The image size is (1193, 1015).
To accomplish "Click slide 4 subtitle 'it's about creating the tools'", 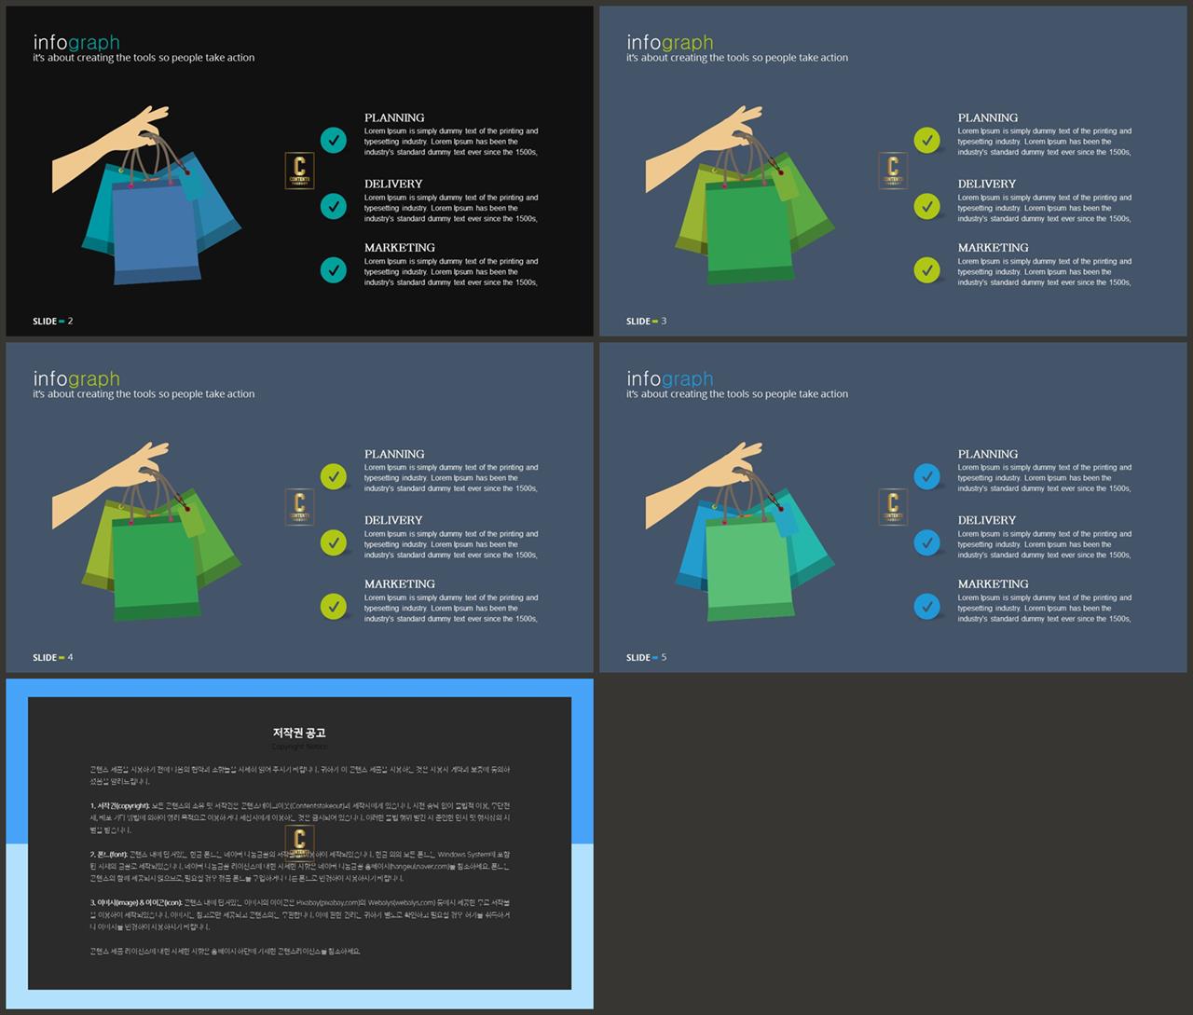I will (x=144, y=394).
